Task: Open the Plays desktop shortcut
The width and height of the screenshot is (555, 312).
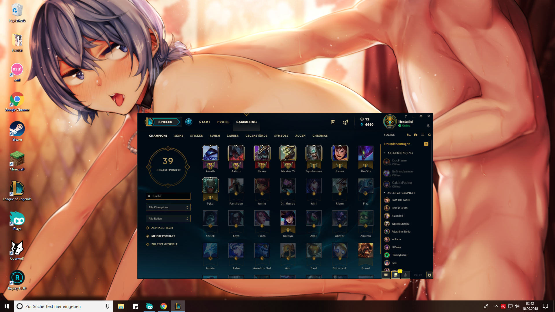Action: click(x=17, y=221)
